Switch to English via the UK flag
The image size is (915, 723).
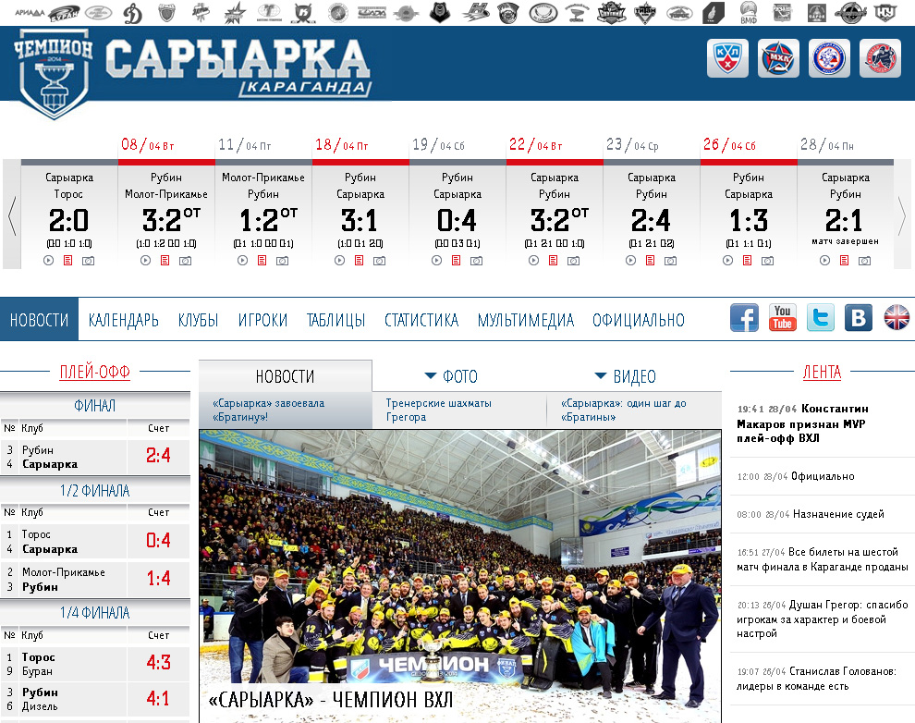pyautogui.click(x=897, y=318)
